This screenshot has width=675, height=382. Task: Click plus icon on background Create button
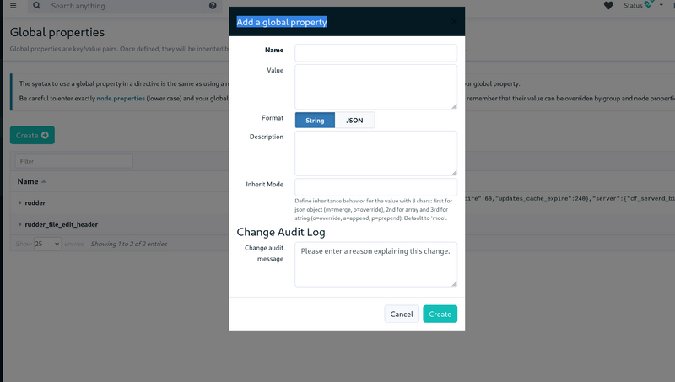pyautogui.click(x=45, y=135)
